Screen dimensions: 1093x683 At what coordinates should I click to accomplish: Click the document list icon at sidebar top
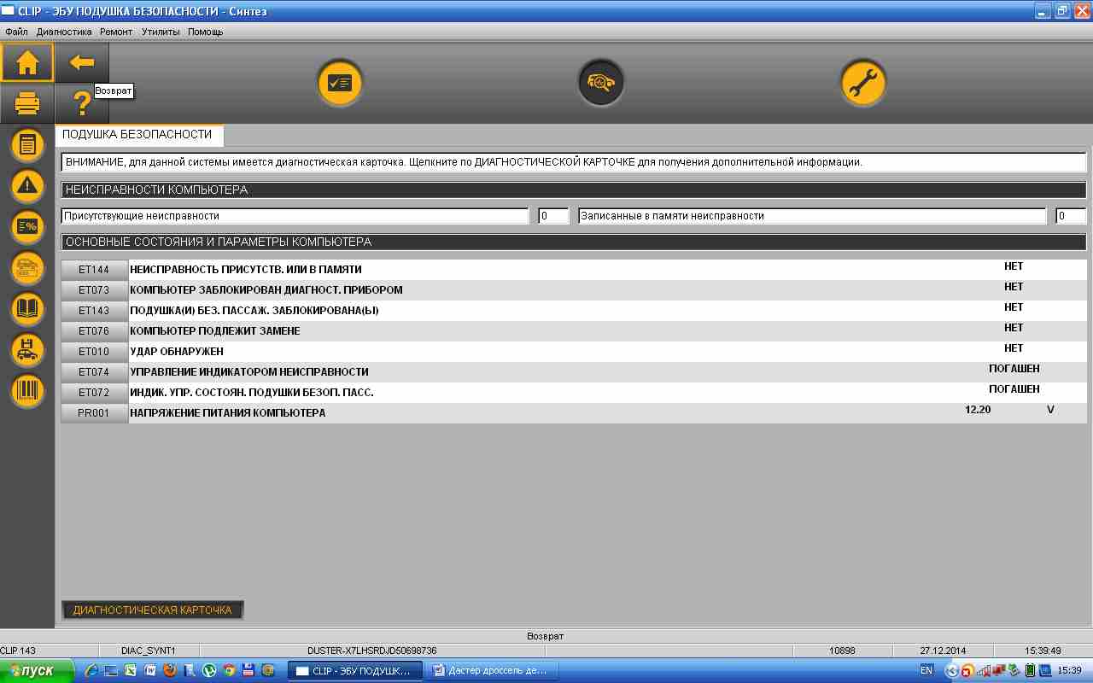[28, 144]
